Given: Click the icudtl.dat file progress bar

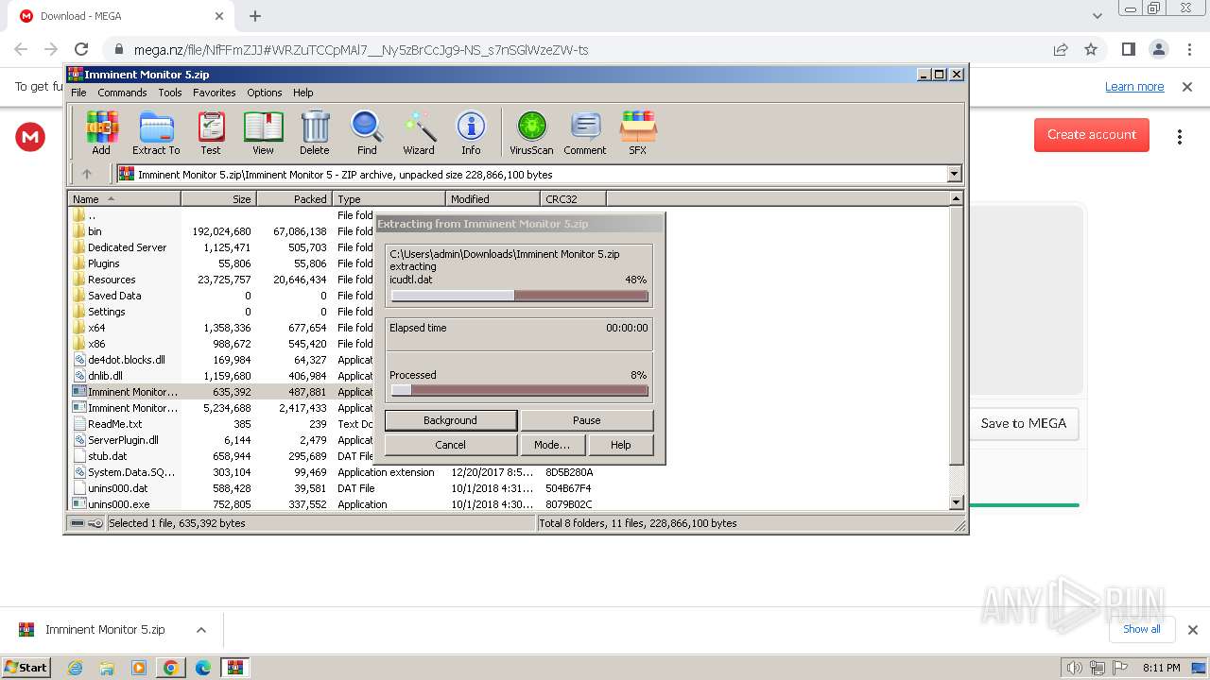Looking at the screenshot, I should pos(519,296).
